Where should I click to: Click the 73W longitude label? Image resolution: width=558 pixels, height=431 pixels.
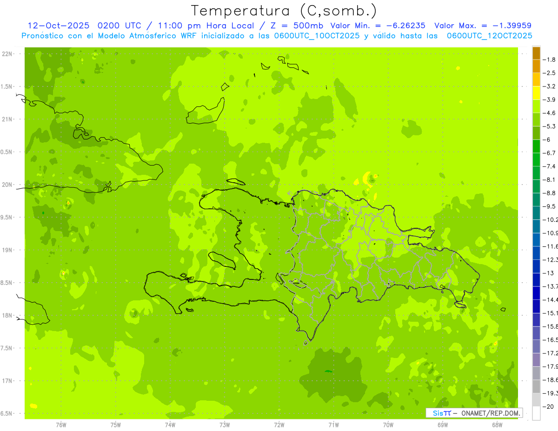[225, 424]
